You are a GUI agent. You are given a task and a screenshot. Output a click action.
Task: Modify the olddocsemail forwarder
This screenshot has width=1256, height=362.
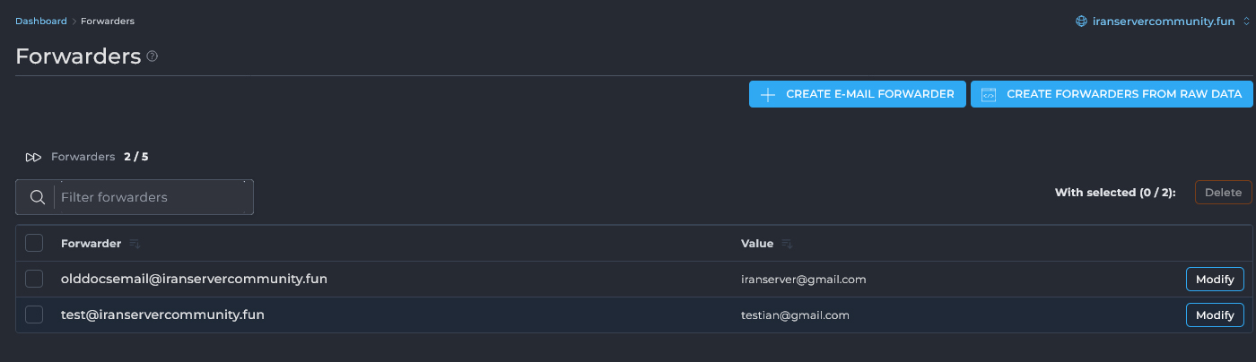[x=1215, y=280]
